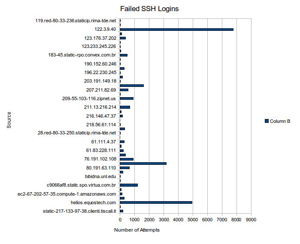The height and width of the screenshot is (244, 300).
Task: Select the Column B legend color swatch
Action: tap(267, 121)
